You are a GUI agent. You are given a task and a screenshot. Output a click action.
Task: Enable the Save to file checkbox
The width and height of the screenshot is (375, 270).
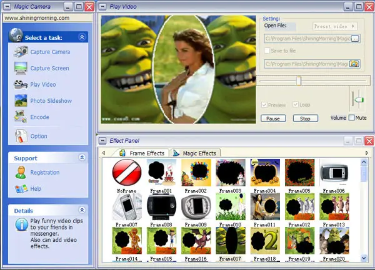[x=267, y=51]
